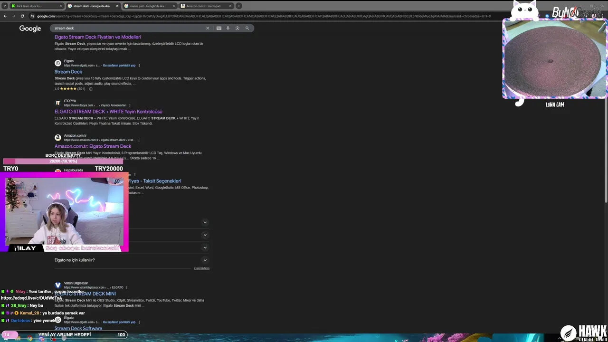Click the ITOPYA site favicon
Screen dimensions: 608x342
click(x=58, y=103)
